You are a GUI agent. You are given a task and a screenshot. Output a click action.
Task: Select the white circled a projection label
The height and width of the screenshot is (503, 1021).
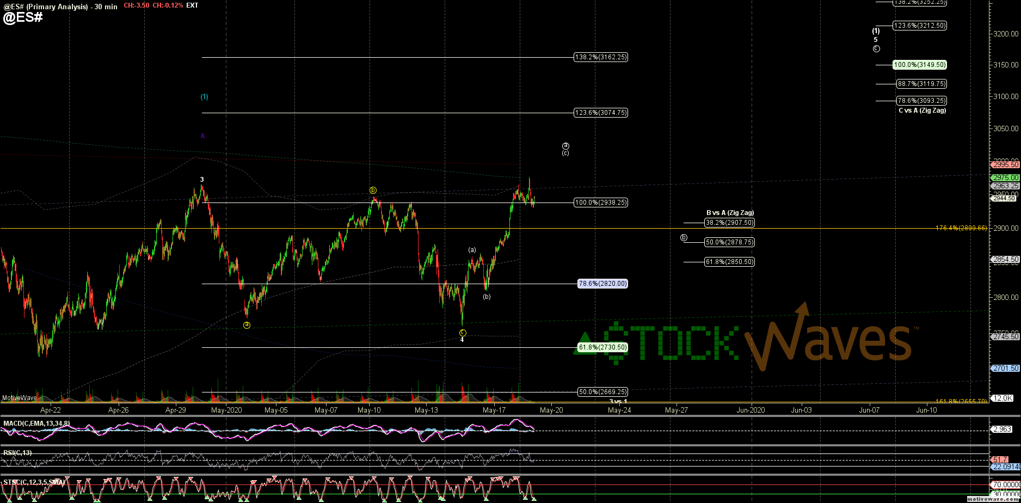(x=566, y=146)
